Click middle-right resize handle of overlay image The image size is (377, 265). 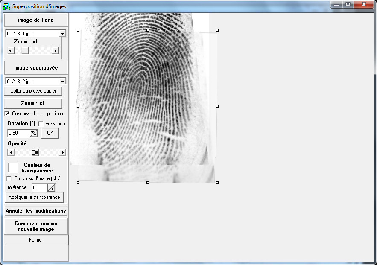tap(217, 106)
